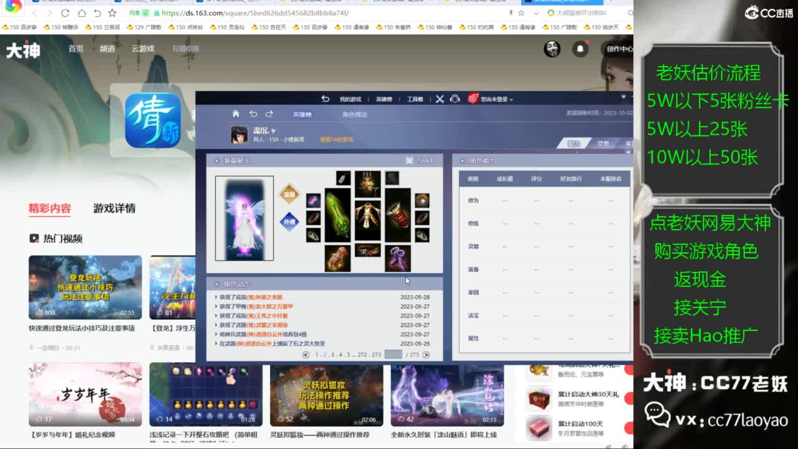Screen dimensions: 798x449
Task: Play the 灵妖拟狐妆 video thumbnail
Action: point(327,396)
